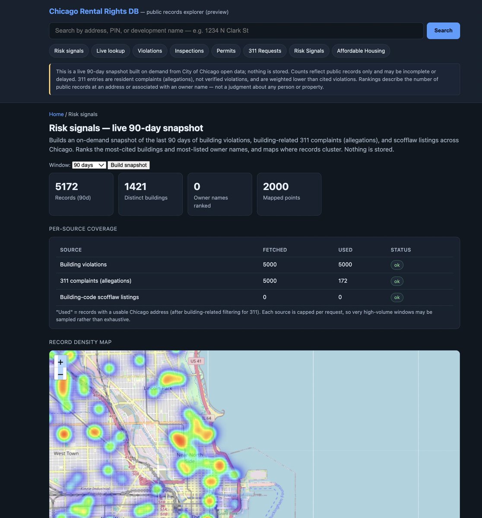Click the West Town label on map

coord(66,453)
